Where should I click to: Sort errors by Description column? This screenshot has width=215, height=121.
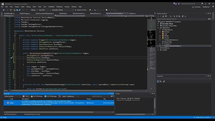click(x=26, y=99)
